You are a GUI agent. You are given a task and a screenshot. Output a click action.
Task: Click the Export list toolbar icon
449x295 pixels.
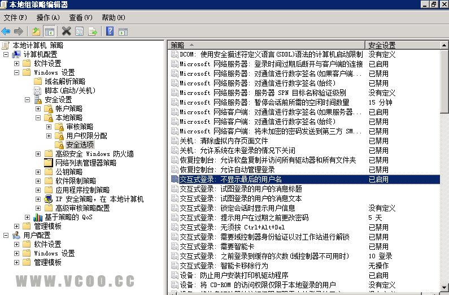(x=93, y=31)
